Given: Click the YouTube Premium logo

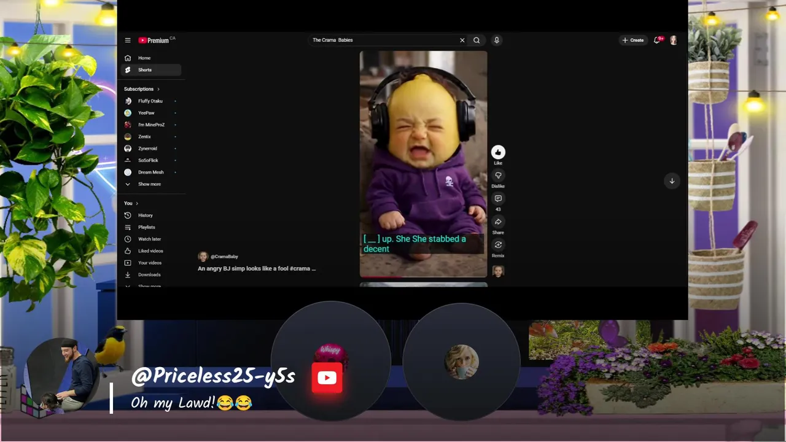Looking at the screenshot, I should 154,41.
